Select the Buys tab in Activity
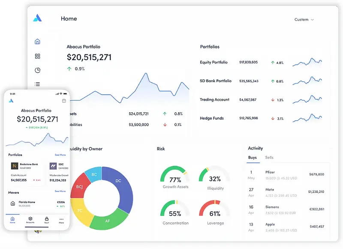343x249 pixels. (253, 158)
